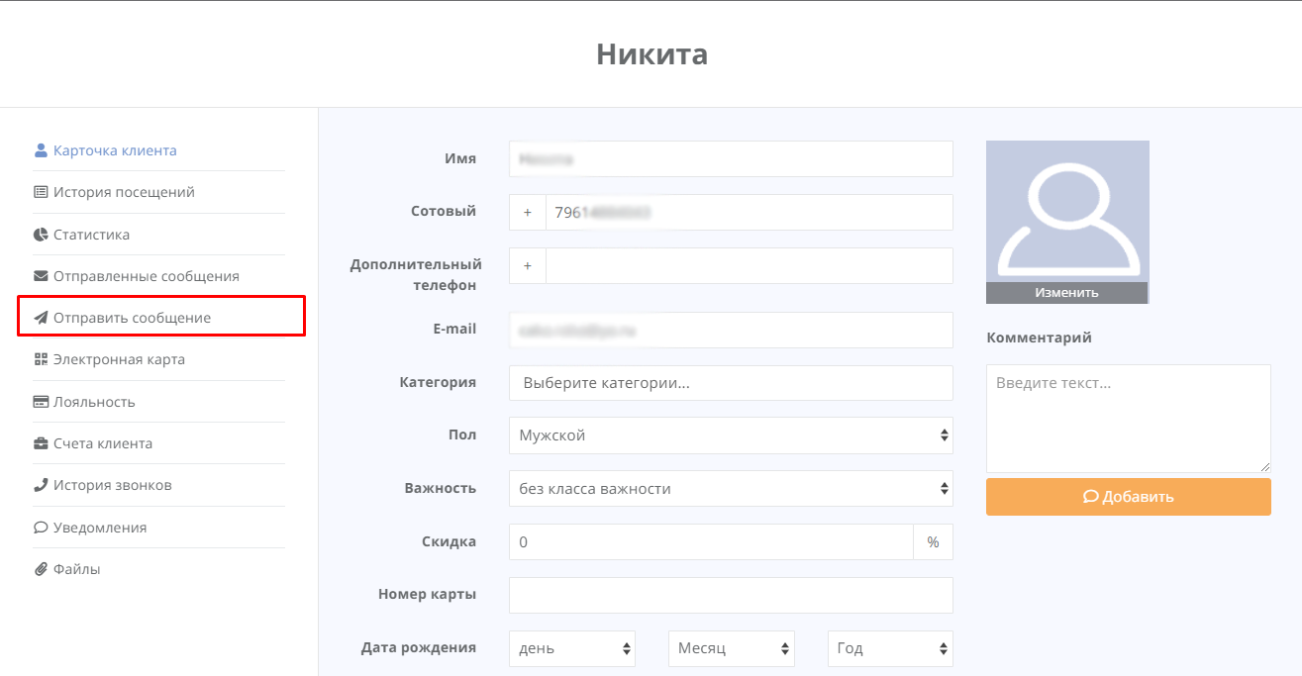Click the client card user icon
The width and height of the screenshot is (1302, 676).
[41, 150]
